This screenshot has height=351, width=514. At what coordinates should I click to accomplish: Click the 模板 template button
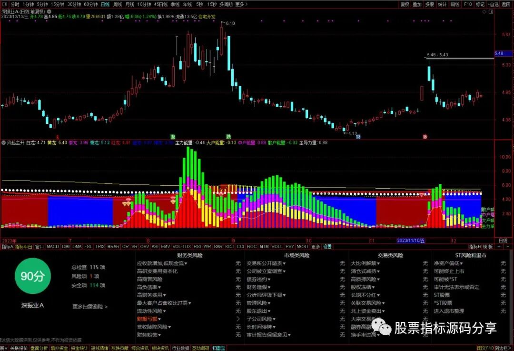click(488, 247)
